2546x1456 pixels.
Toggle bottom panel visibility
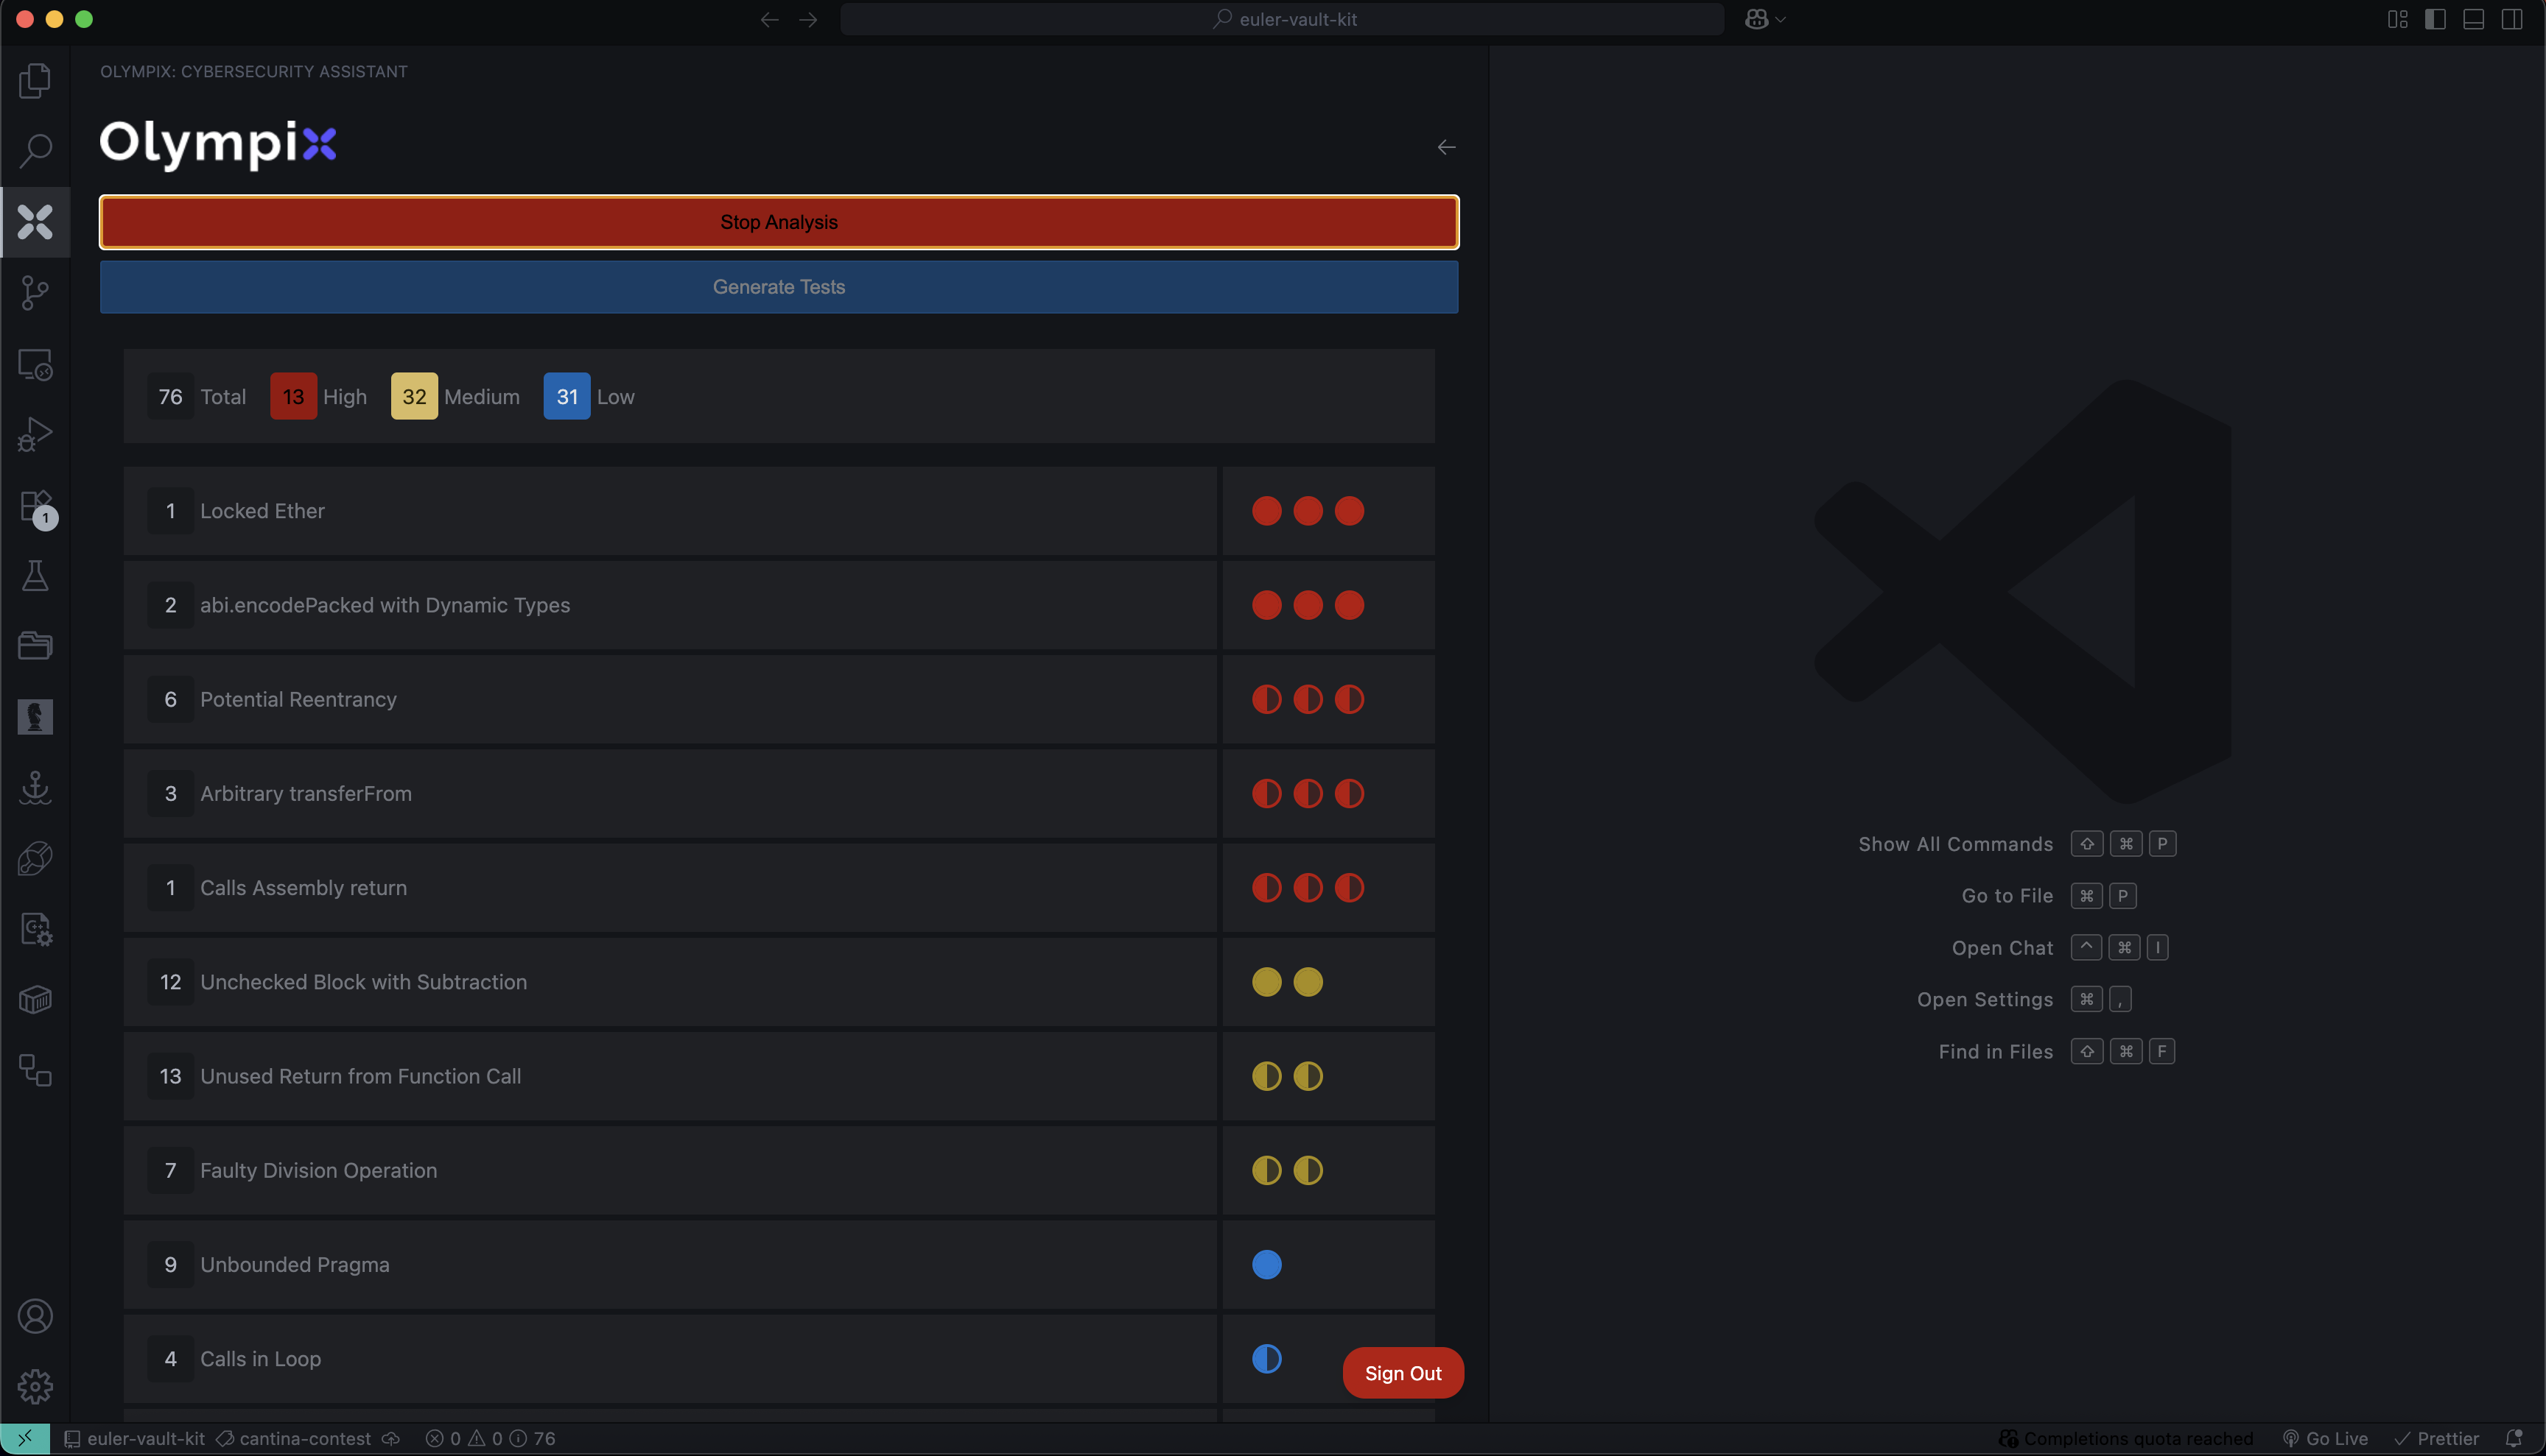point(2473,19)
